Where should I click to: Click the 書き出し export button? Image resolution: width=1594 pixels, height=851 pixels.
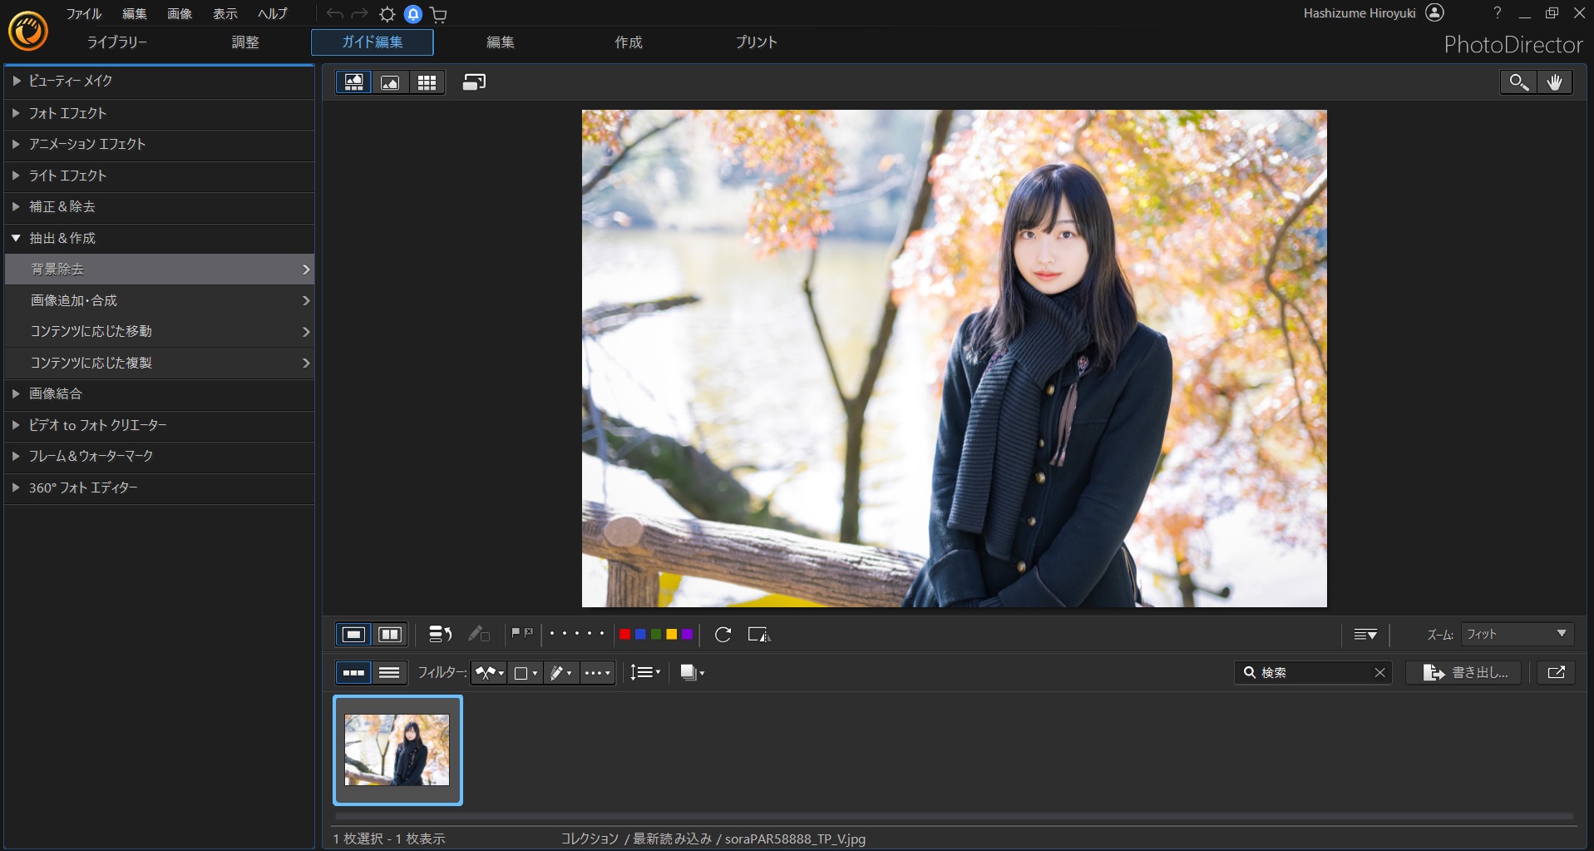(1464, 673)
